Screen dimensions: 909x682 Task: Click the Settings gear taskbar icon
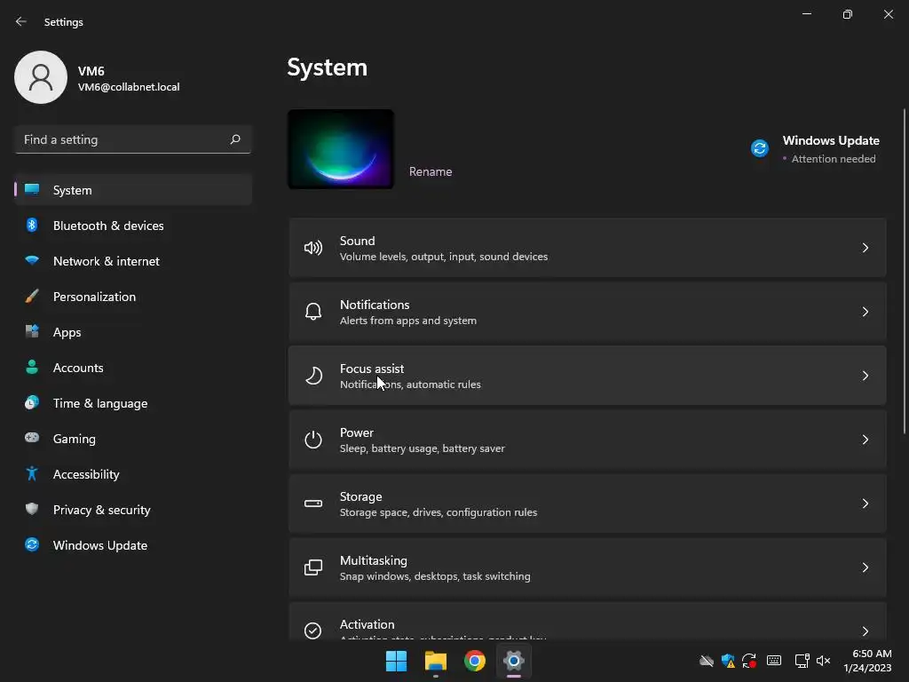[514, 661]
